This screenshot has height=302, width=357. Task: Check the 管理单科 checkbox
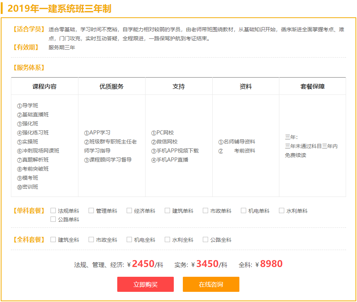pyautogui.click(x=91, y=210)
